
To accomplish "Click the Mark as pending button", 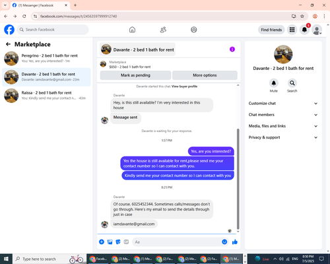I will pyautogui.click(x=135, y=75).
